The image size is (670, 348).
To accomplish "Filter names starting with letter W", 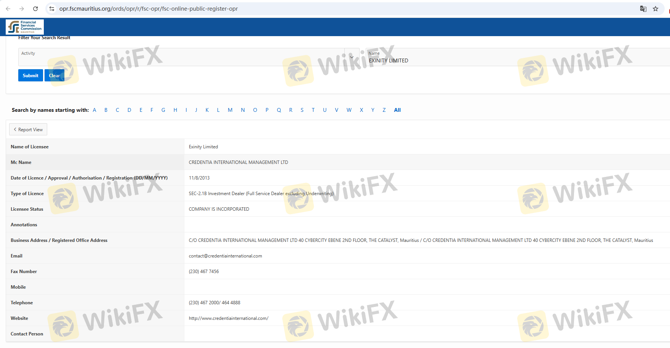I will 349,110.
